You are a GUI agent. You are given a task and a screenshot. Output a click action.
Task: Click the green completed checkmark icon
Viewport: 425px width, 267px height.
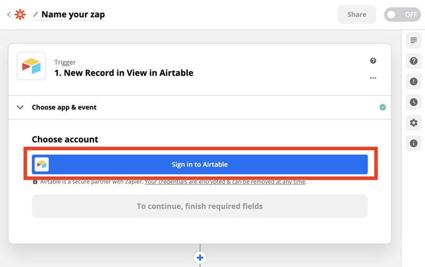tap(382, 107)
